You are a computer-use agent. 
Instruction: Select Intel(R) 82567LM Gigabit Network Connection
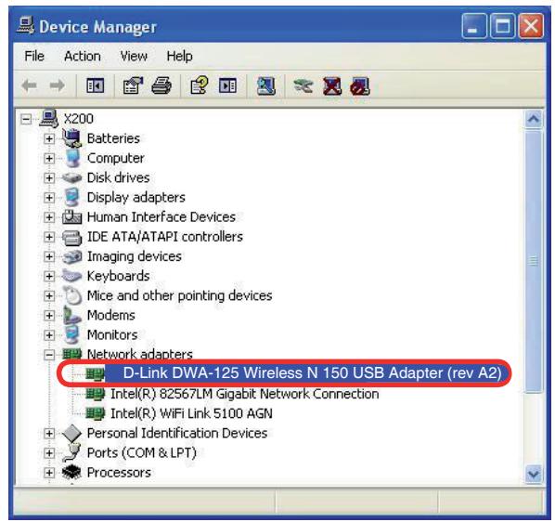[245, 394]
